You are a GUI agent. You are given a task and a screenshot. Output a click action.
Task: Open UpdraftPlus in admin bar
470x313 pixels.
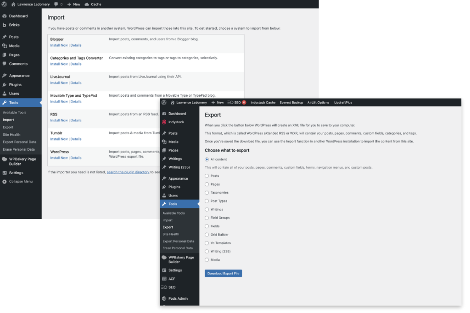click(x=343, y=102)
